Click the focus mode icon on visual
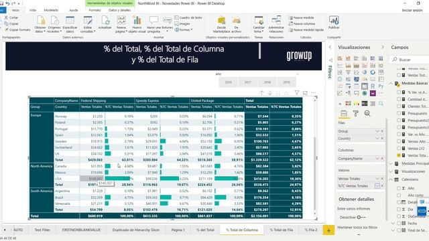 [x=305, y=93]
